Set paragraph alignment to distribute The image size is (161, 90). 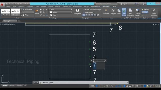pyautogui.click(x=98, y=15)
